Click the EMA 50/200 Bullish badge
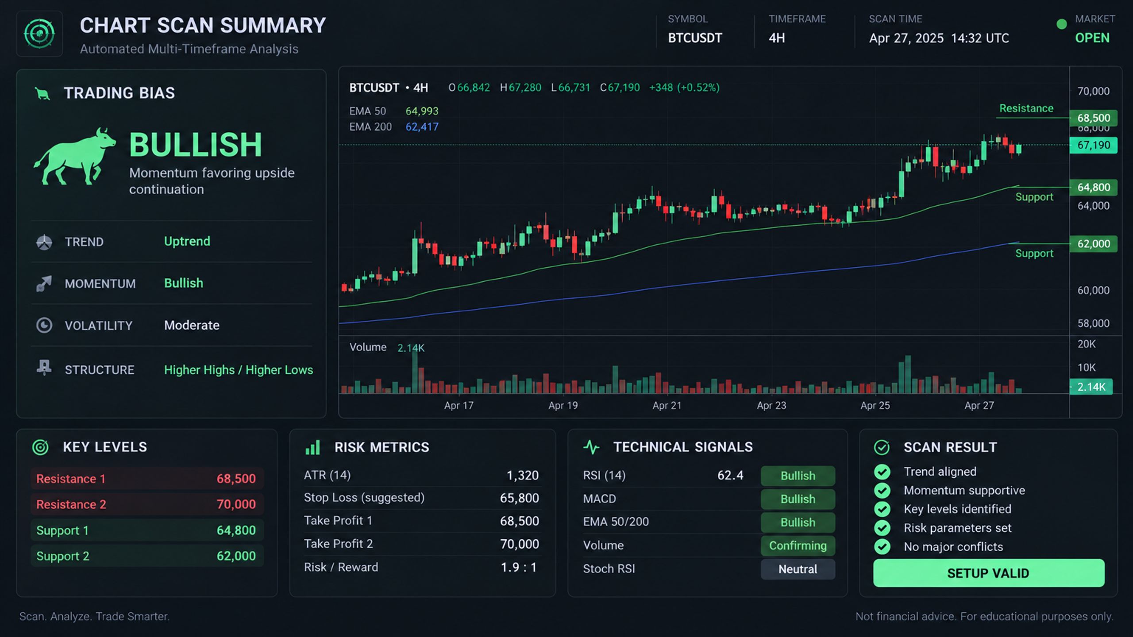1133x637 pixels. coord(798,522)
